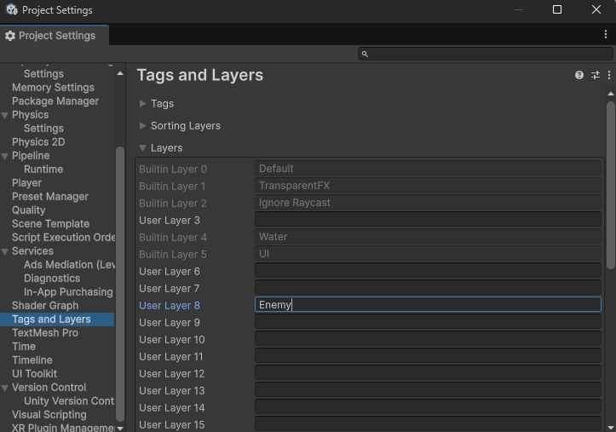This screenshot has height=432, width=616.
Task: Open the Tags and Layers more-options menu
Action: [x=609, y=75]
